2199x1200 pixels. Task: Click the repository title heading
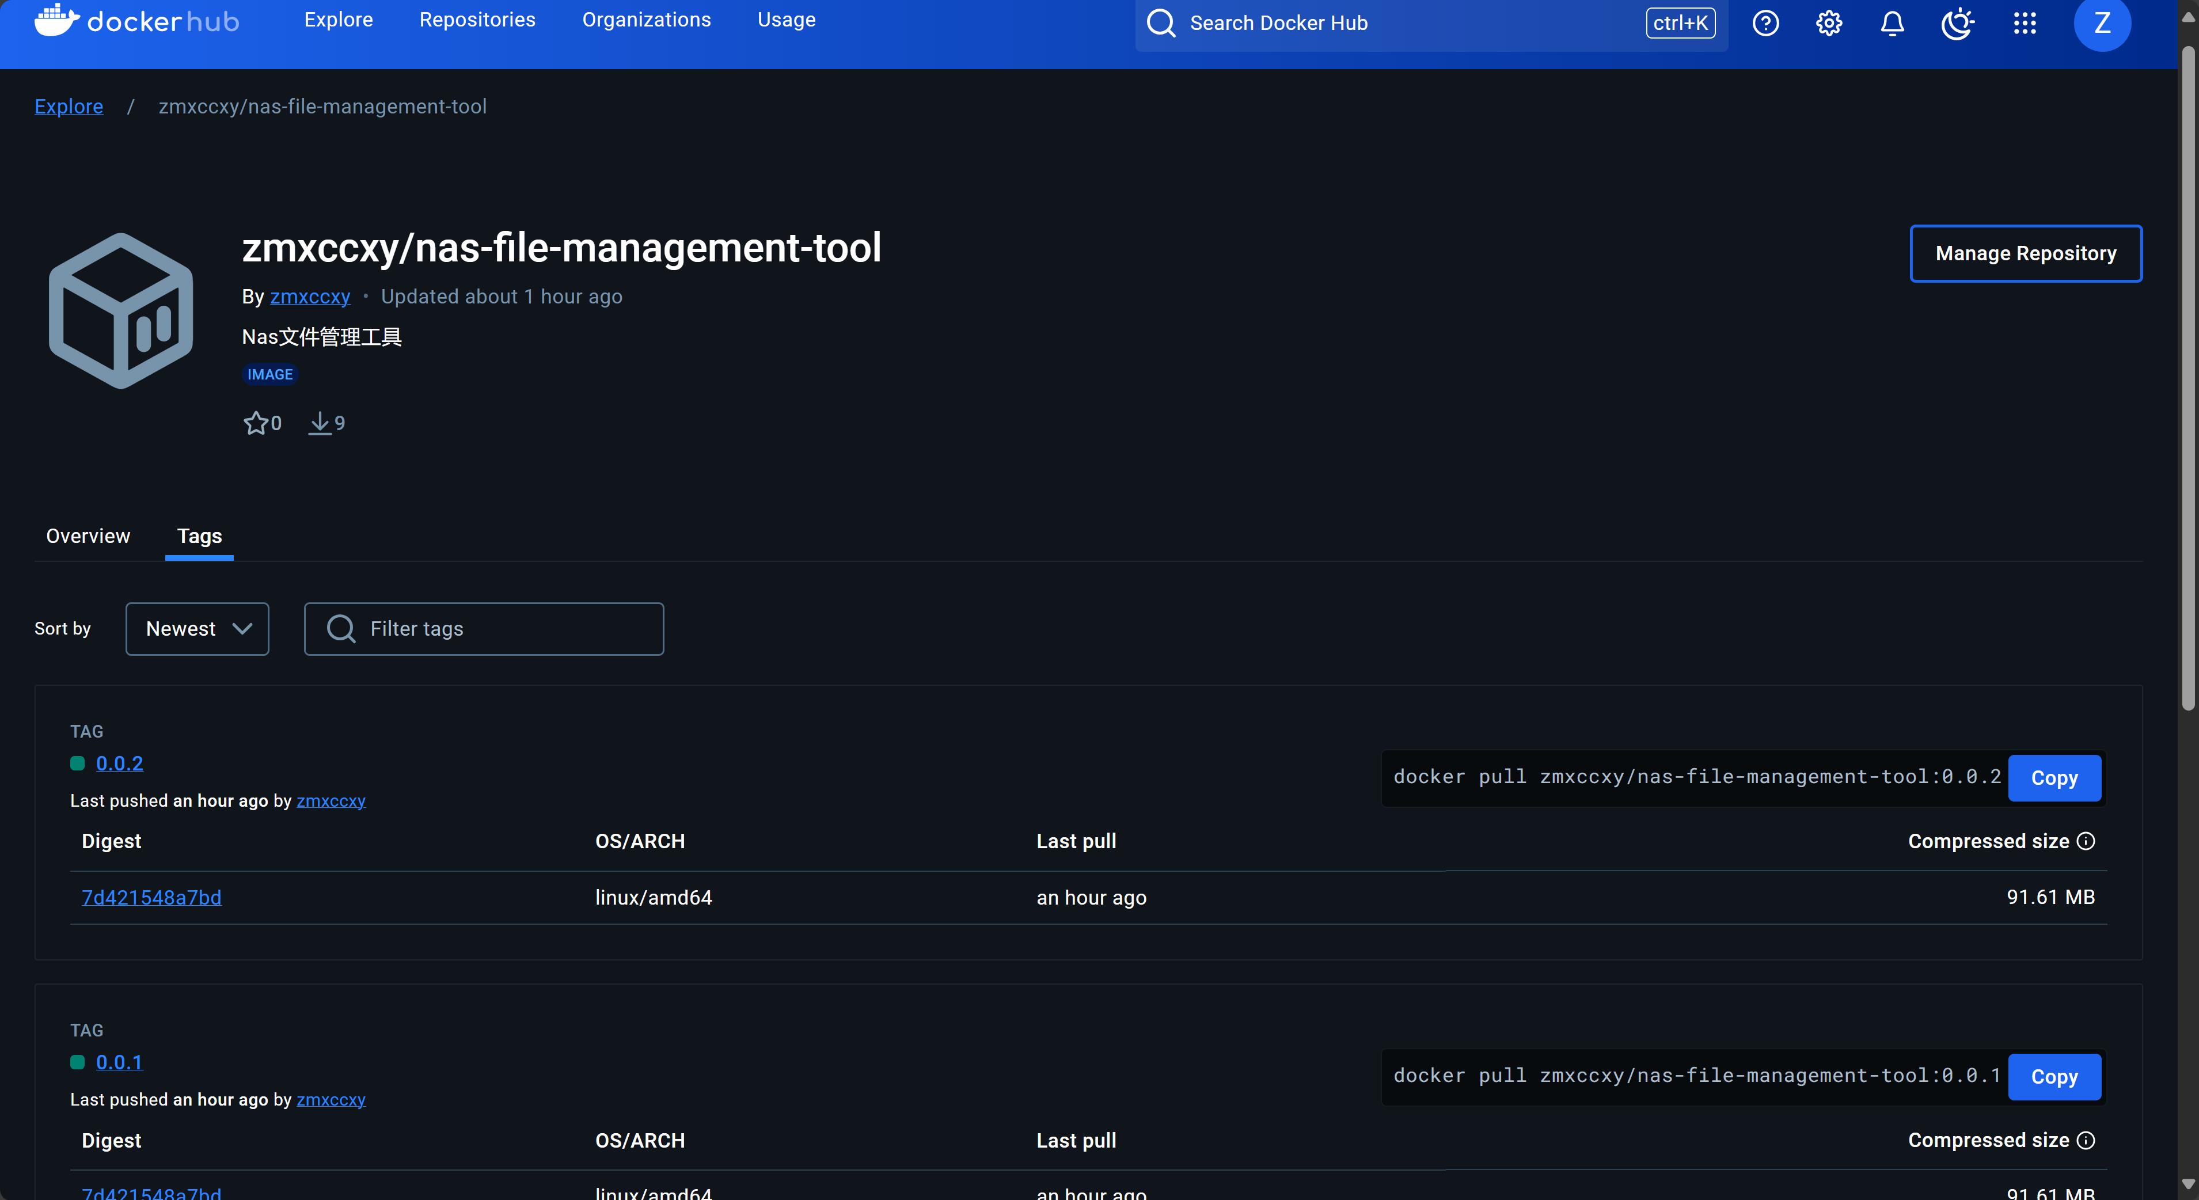(561, 248)
